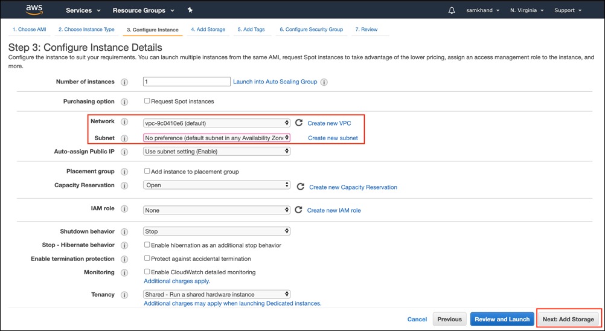
Task: Show info icon next to Tenancy
Action: pyautogui.click(x=124, y=295)
